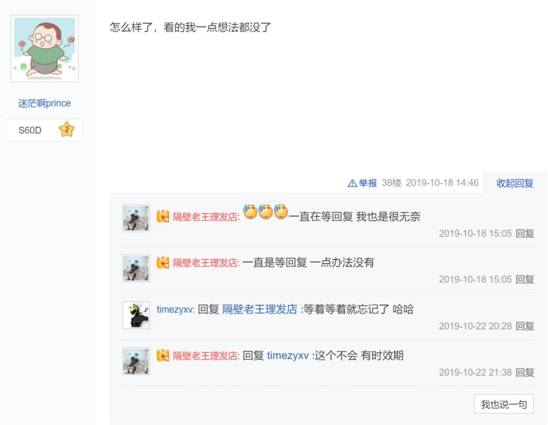
Task: Click crown icon beside first 隔壁老王理发店 reply
Action: [163, 217]
